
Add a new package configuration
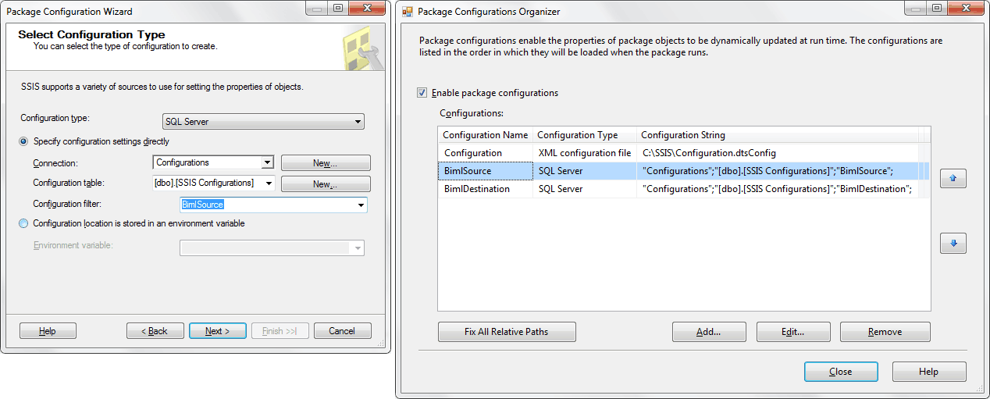tap(708, 332)
